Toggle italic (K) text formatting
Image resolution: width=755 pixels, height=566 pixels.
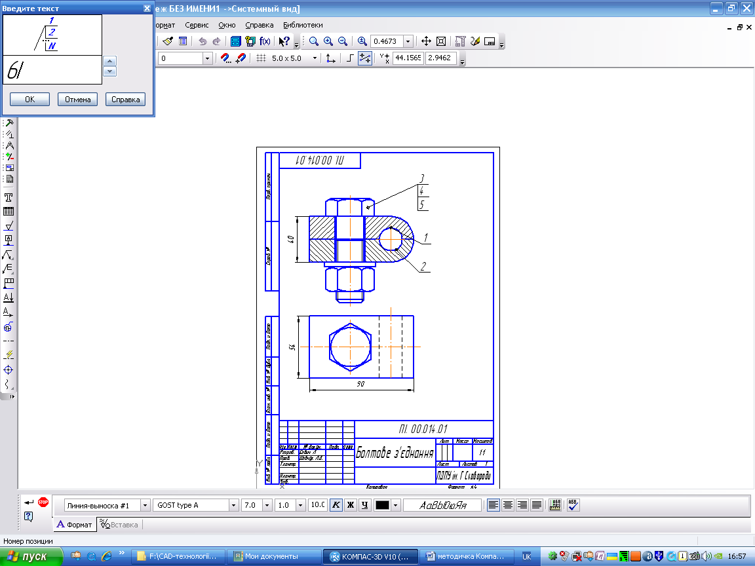tap(336, 505)
